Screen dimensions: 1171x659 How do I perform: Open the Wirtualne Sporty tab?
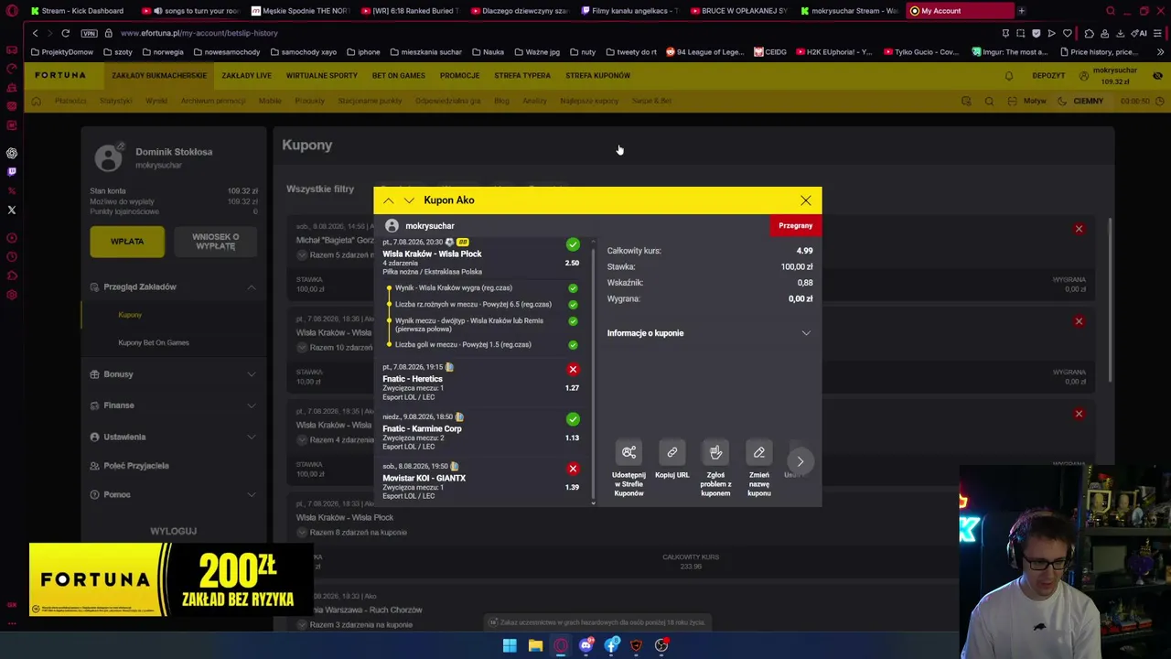click(322, 76)
